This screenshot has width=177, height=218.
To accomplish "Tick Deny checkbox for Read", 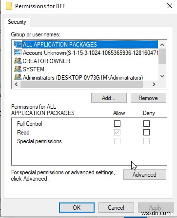I will [x=146, y=133].
